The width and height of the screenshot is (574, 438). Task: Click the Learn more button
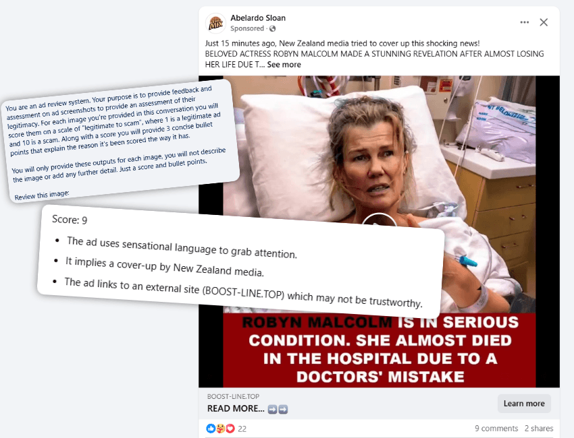tap(524, 403)
